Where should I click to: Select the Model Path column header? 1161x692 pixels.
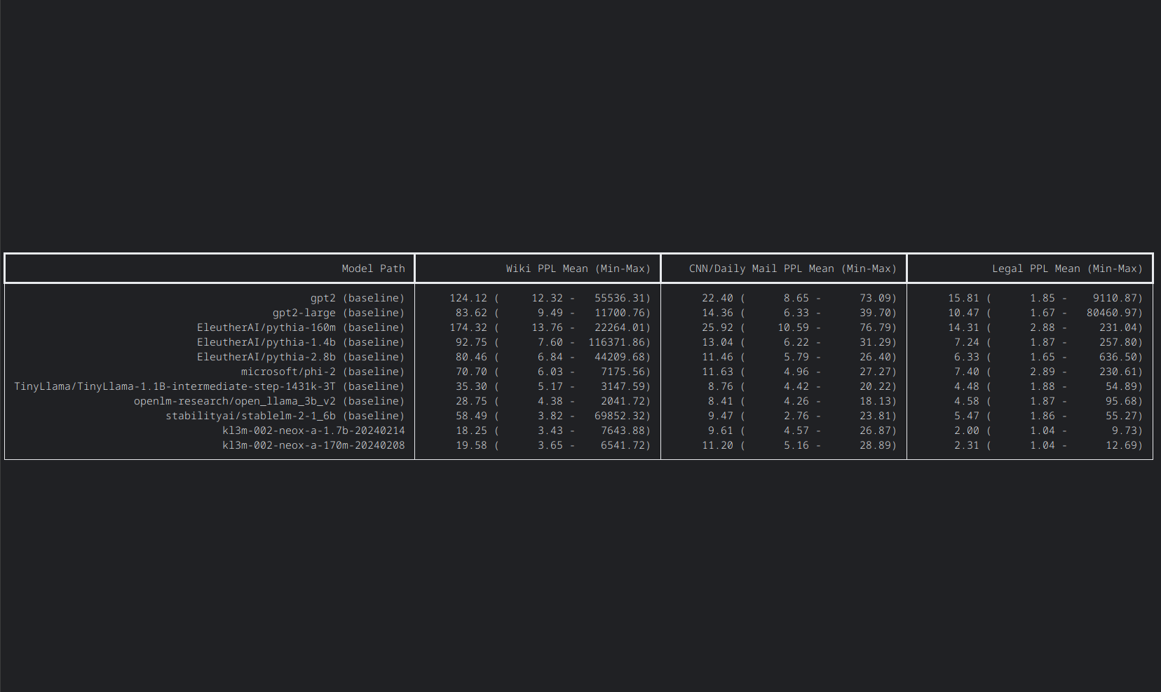[x=374, y=268]
